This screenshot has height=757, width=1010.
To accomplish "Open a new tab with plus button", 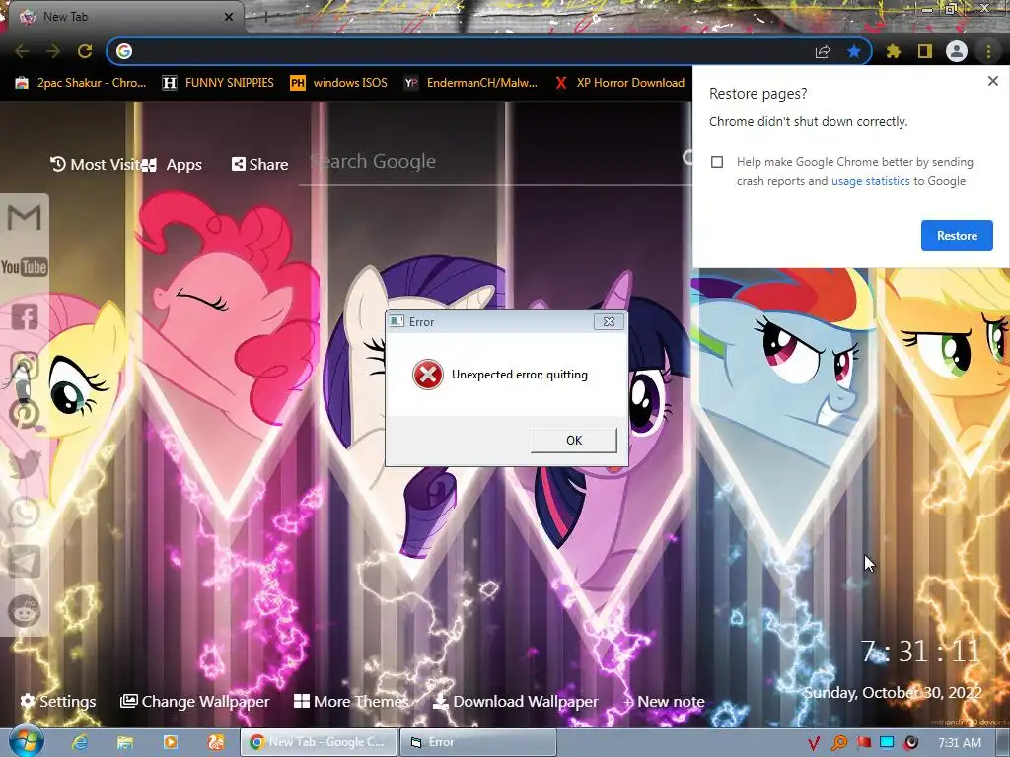I will (x=266, y=17).
